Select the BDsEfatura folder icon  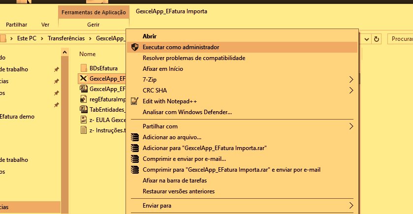click(83, 68)
